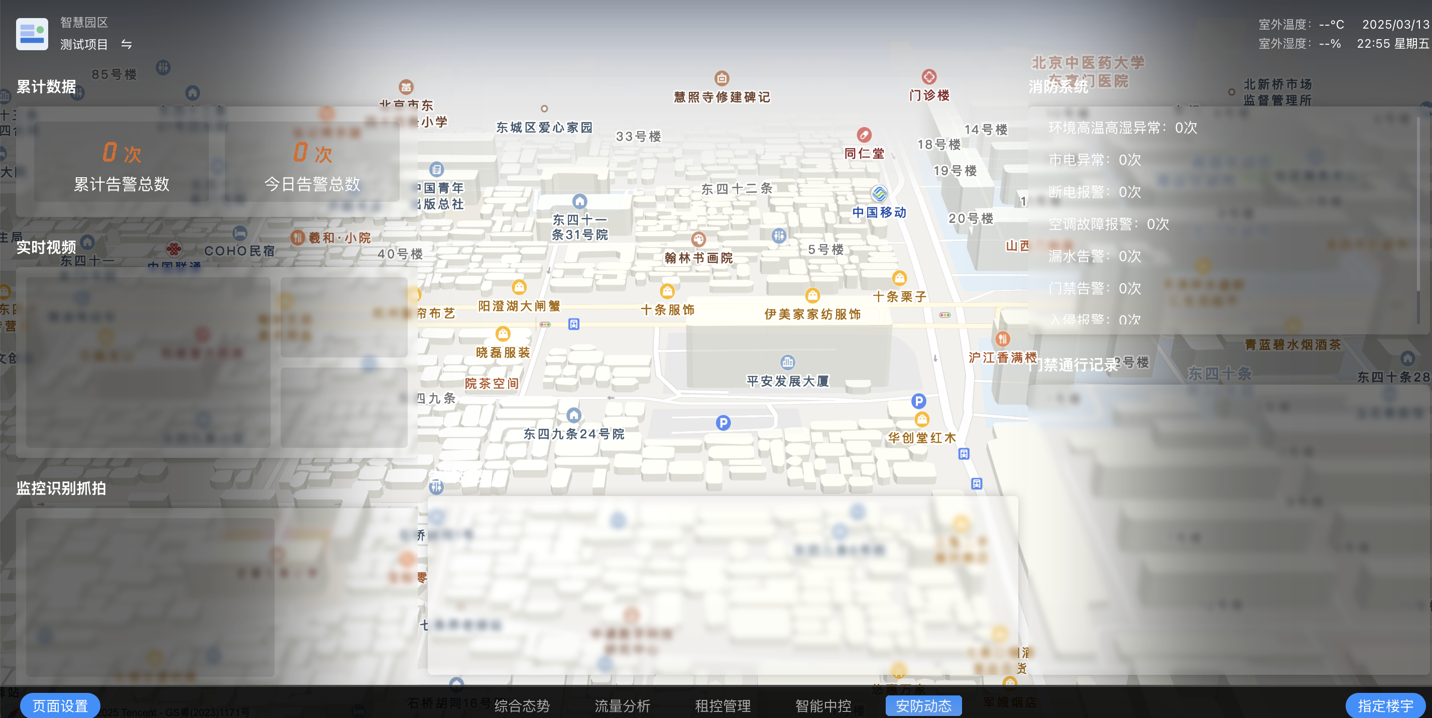
Task: Click the 平安发展大厦 building marker icon
Action: (x=787, y=363)
